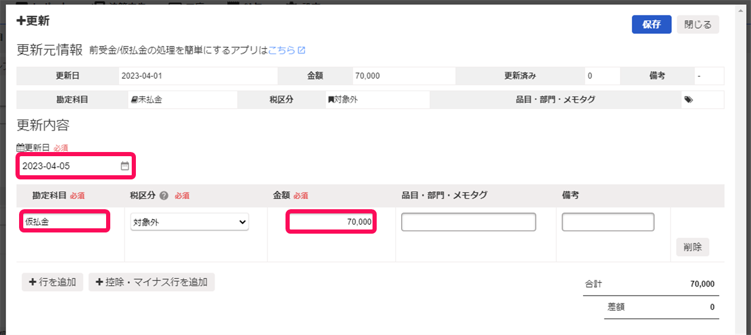Screen dimensions: 751x335
Task: Click the tag icon in 更新元情報 row
Action: [x=688, y=100]
